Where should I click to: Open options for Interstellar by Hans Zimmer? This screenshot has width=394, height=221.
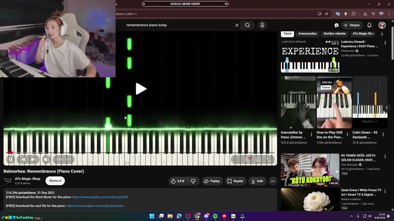[311, 134]
